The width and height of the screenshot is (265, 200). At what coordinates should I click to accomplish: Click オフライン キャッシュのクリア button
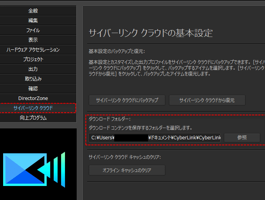tap(127, 170)
